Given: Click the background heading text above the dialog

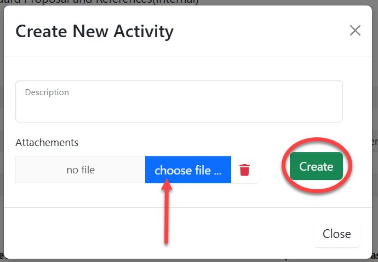Looking at the screenshot, I should [110, 2].
